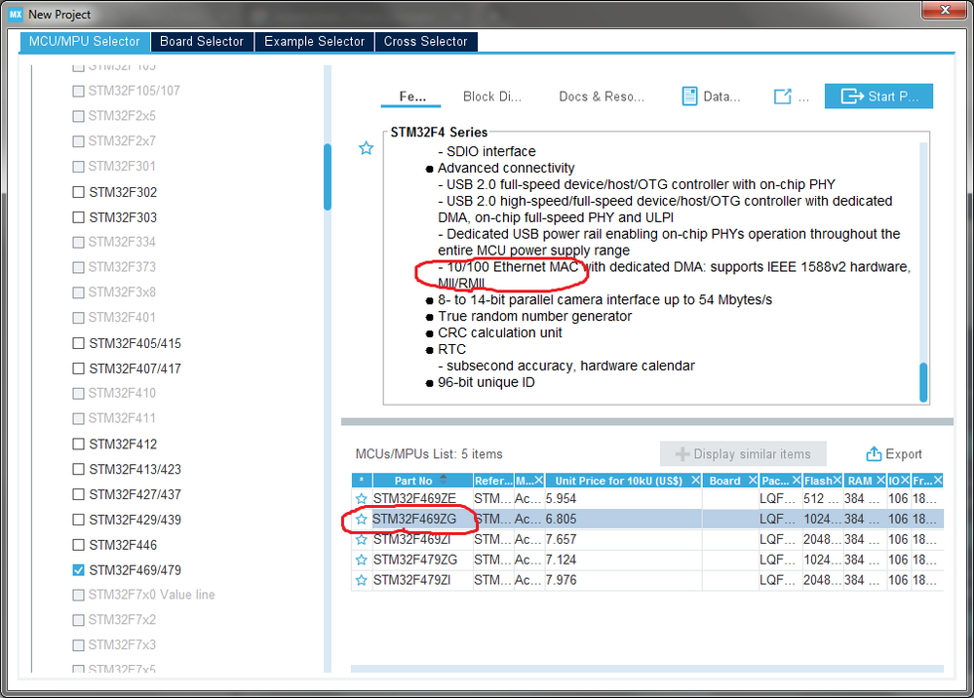Viewport: 974px width, 698px height.
Task: Select the STM32F469ZG part number
Action: (414, 520)
